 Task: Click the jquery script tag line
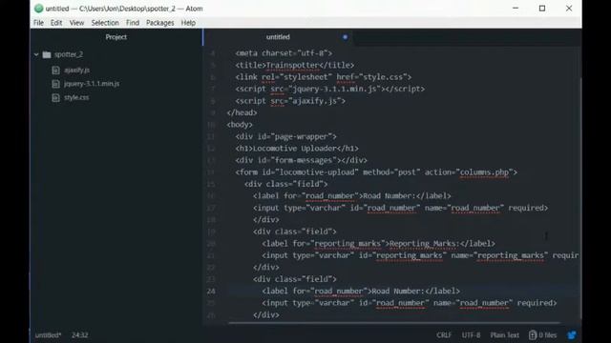[x=329, y=89]
